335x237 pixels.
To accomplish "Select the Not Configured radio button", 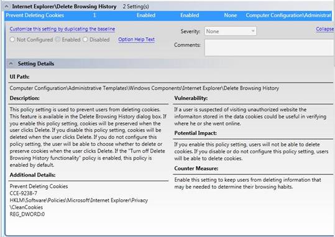I will coord(12,40).
